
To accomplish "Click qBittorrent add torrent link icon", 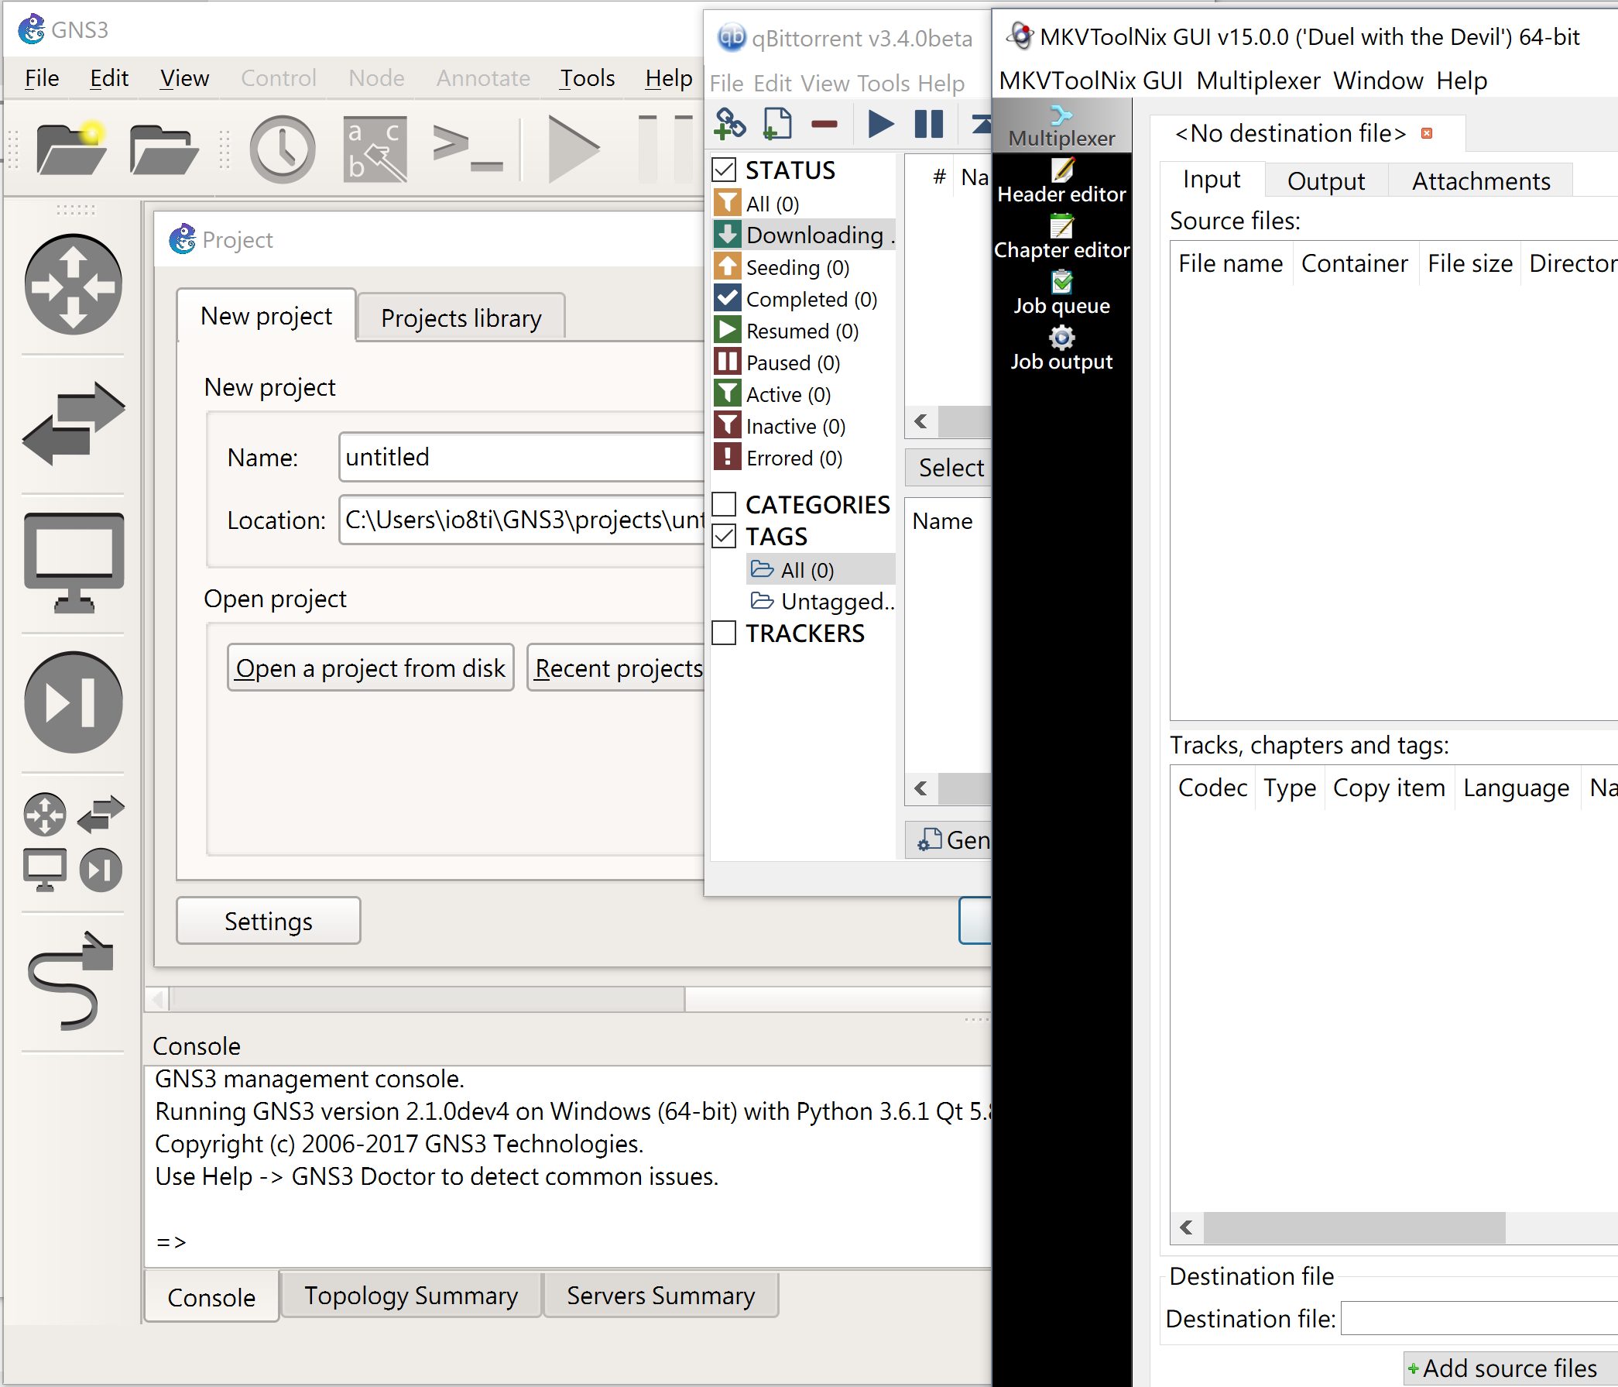I will point(730,123).
